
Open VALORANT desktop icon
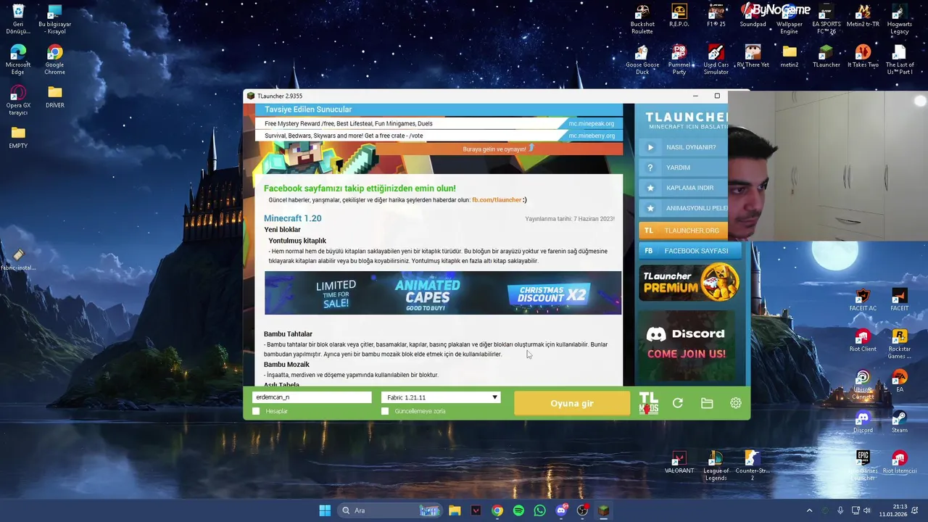(679, 463)
